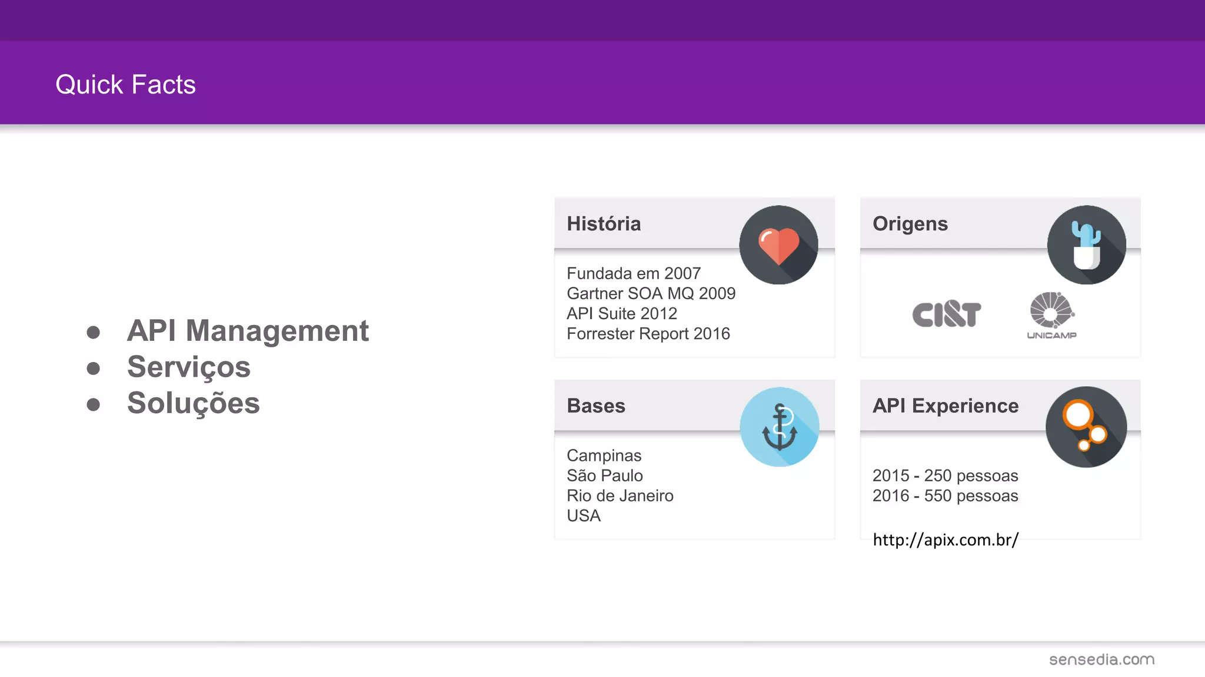Select the Quick Facts title
The height and width of the screenshot is (677, 1205).
point(125,85)
